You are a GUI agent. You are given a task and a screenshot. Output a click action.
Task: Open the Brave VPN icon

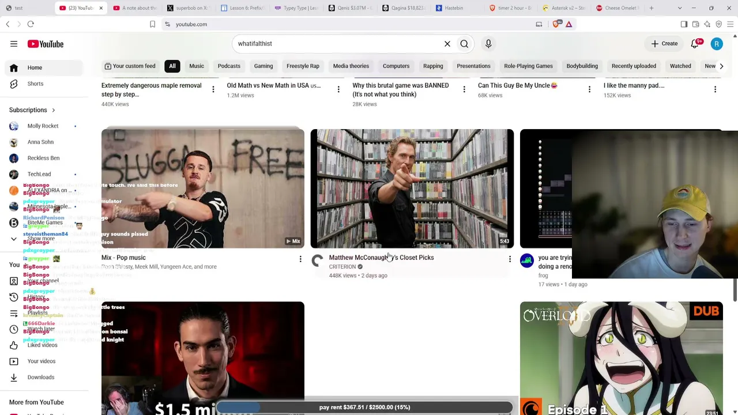(718, 24)
